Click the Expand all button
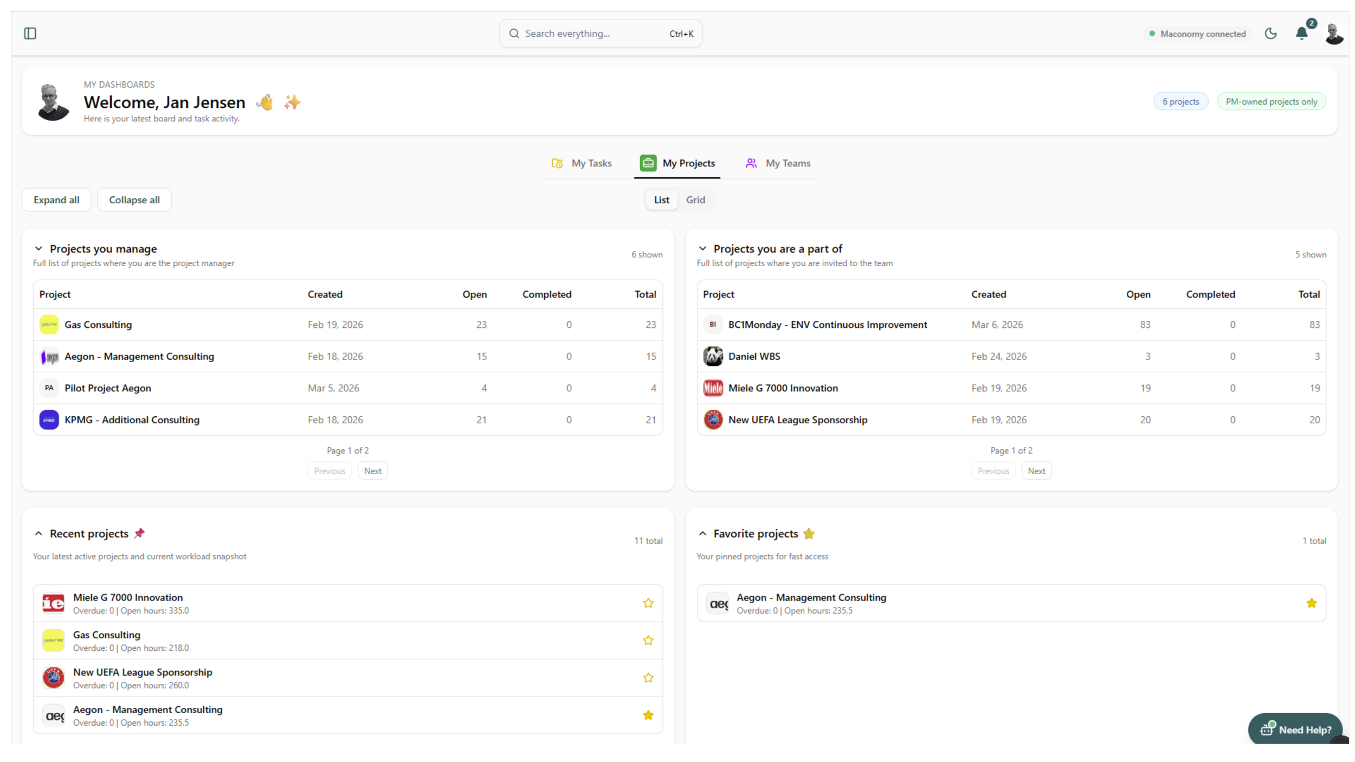This screenshot has width=1355, height=762. pos(56,200)
